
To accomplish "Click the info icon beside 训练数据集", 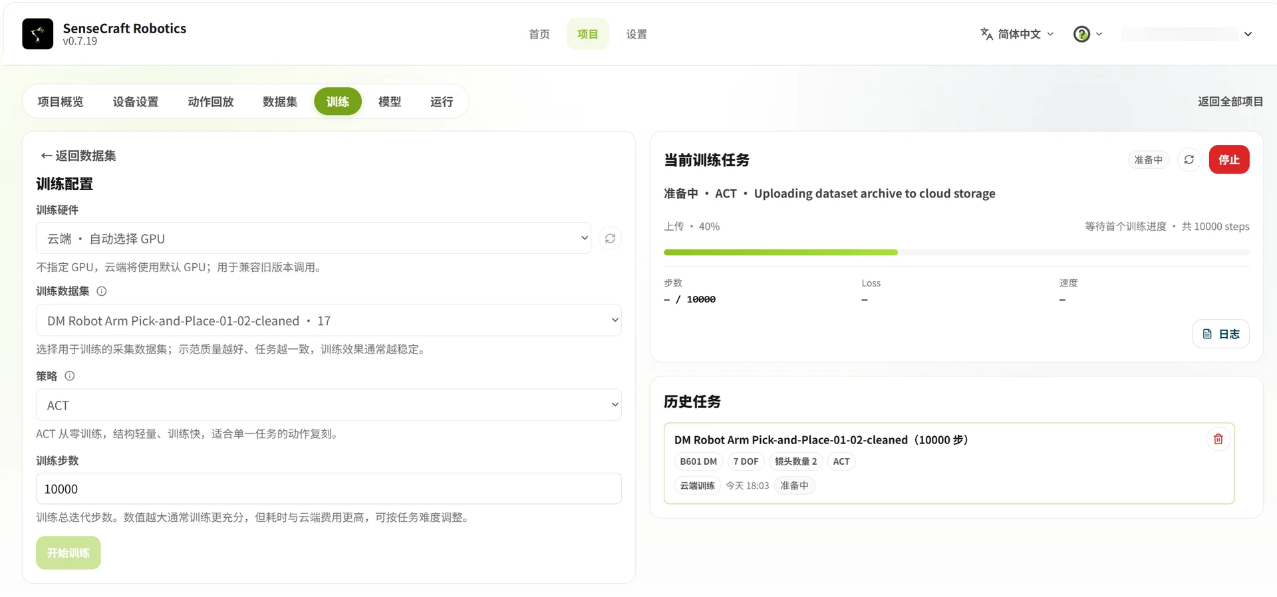I will coord(102,291).
